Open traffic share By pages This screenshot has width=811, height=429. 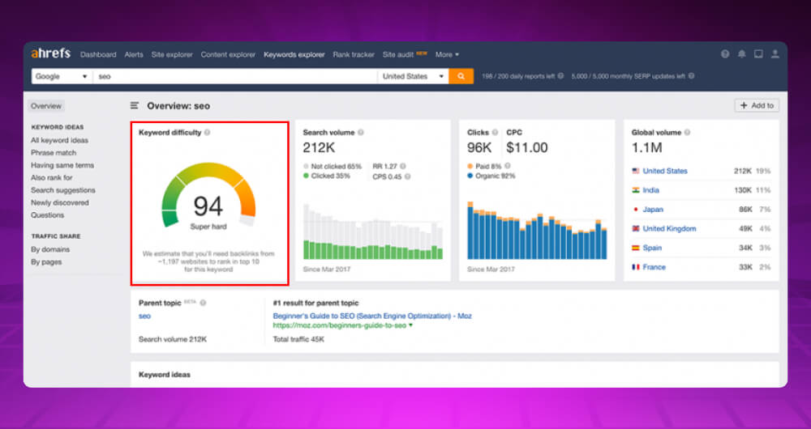click(46, 261)
